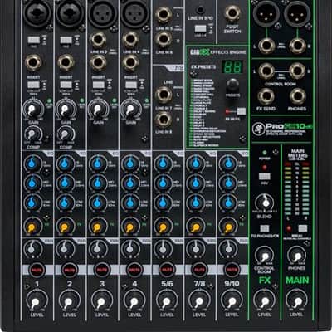Adjust the channel 1 LEVEL knob
The height and width of the screenshot is (332, 332).
tap(37, 301)
